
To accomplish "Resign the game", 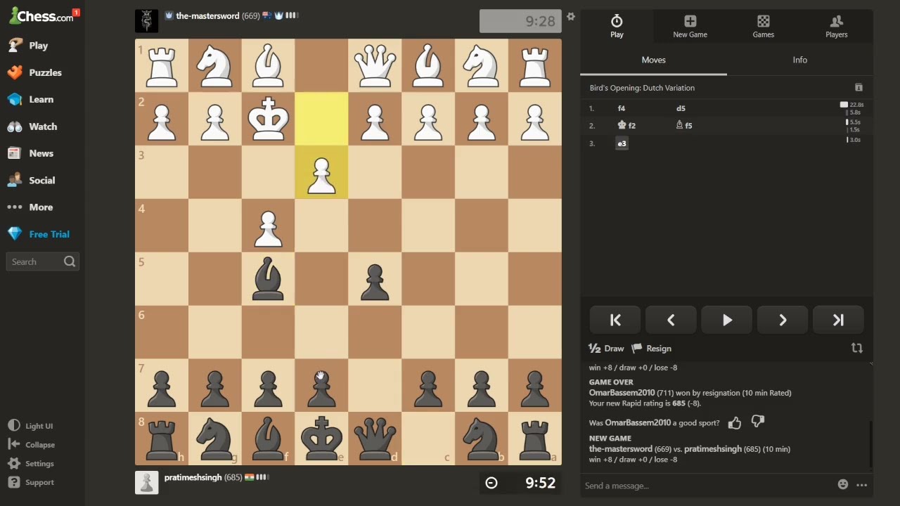I will click(652, 349).
